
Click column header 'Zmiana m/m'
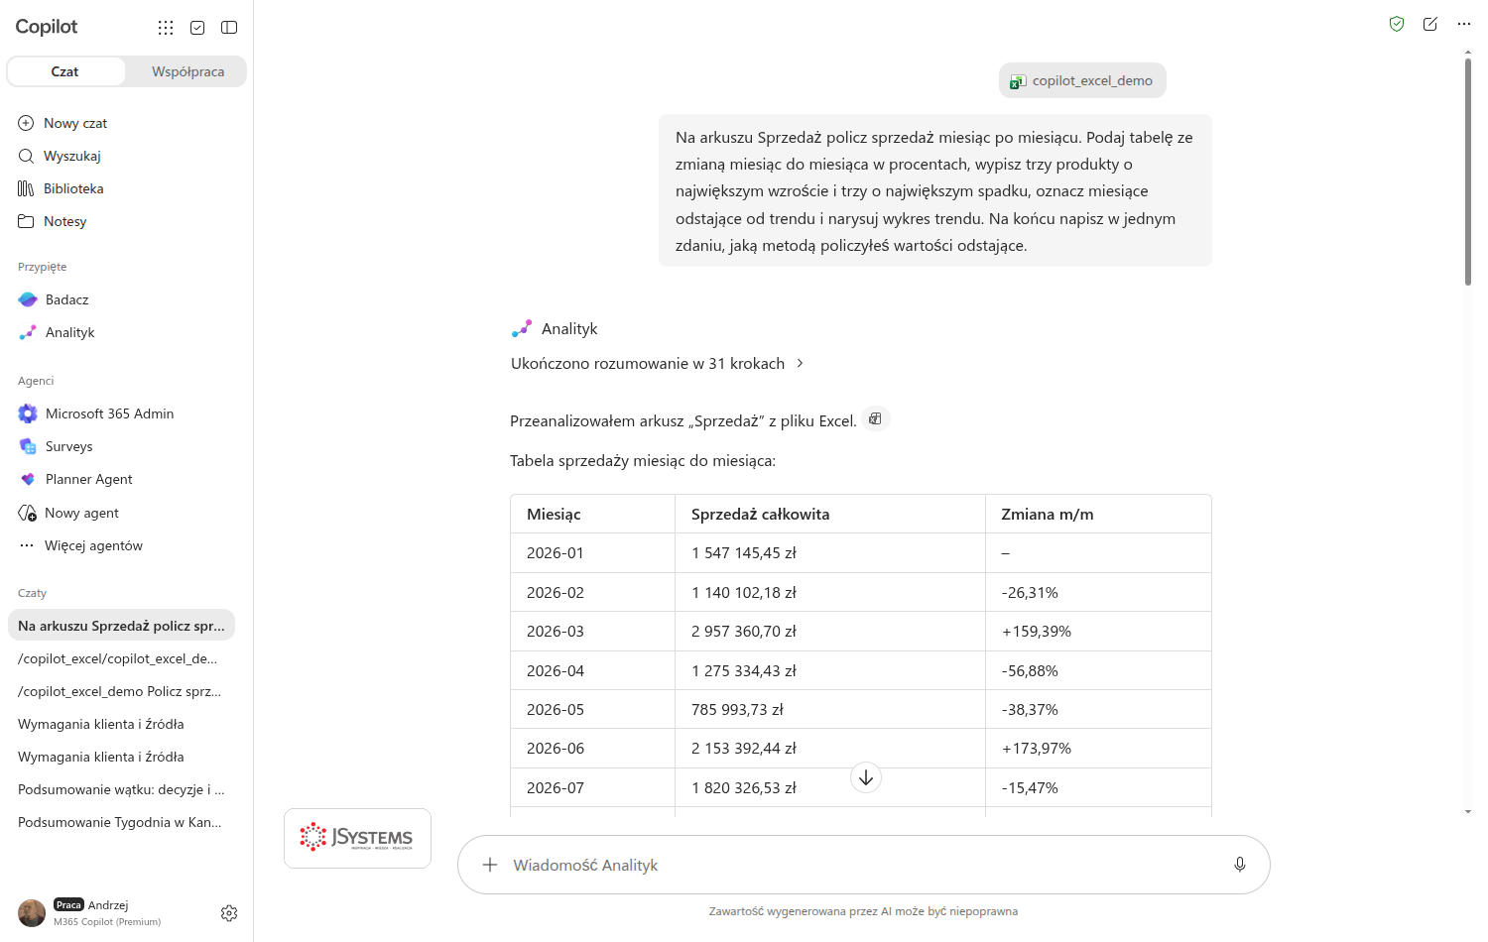pyautogui.click(x=1098, y=515)
